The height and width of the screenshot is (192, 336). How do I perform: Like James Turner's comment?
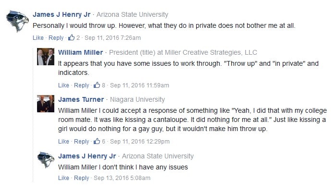[63, 141]
